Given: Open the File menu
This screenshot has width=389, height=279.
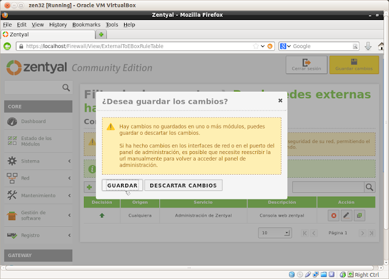Looking at the screenshot, I should click(7, 25).
